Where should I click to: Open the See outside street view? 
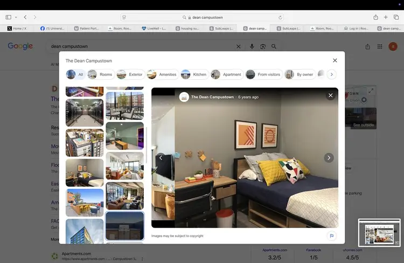[363, 125]
